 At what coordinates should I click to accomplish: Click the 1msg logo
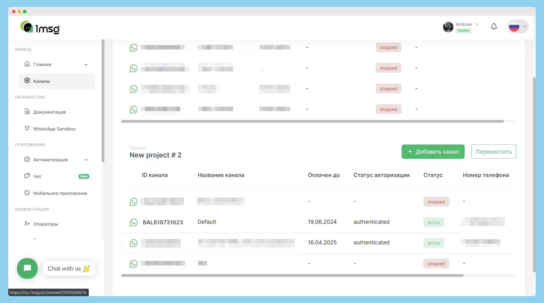point(40,28)
